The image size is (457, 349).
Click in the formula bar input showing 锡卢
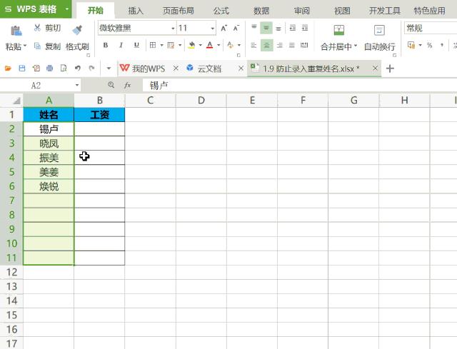click(x=300, y=86)
